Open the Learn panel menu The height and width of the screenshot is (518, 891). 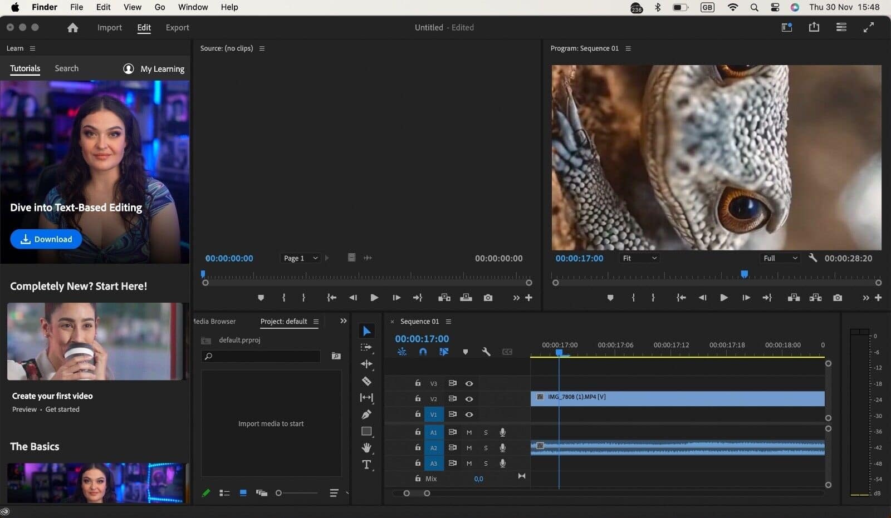32,48
